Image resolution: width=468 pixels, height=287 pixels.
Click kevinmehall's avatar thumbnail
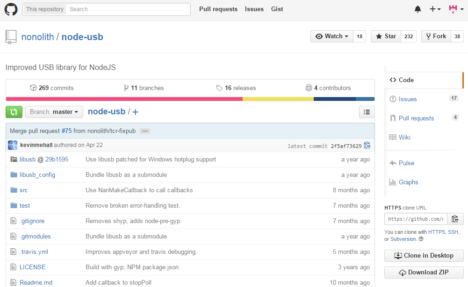[13, 145]
